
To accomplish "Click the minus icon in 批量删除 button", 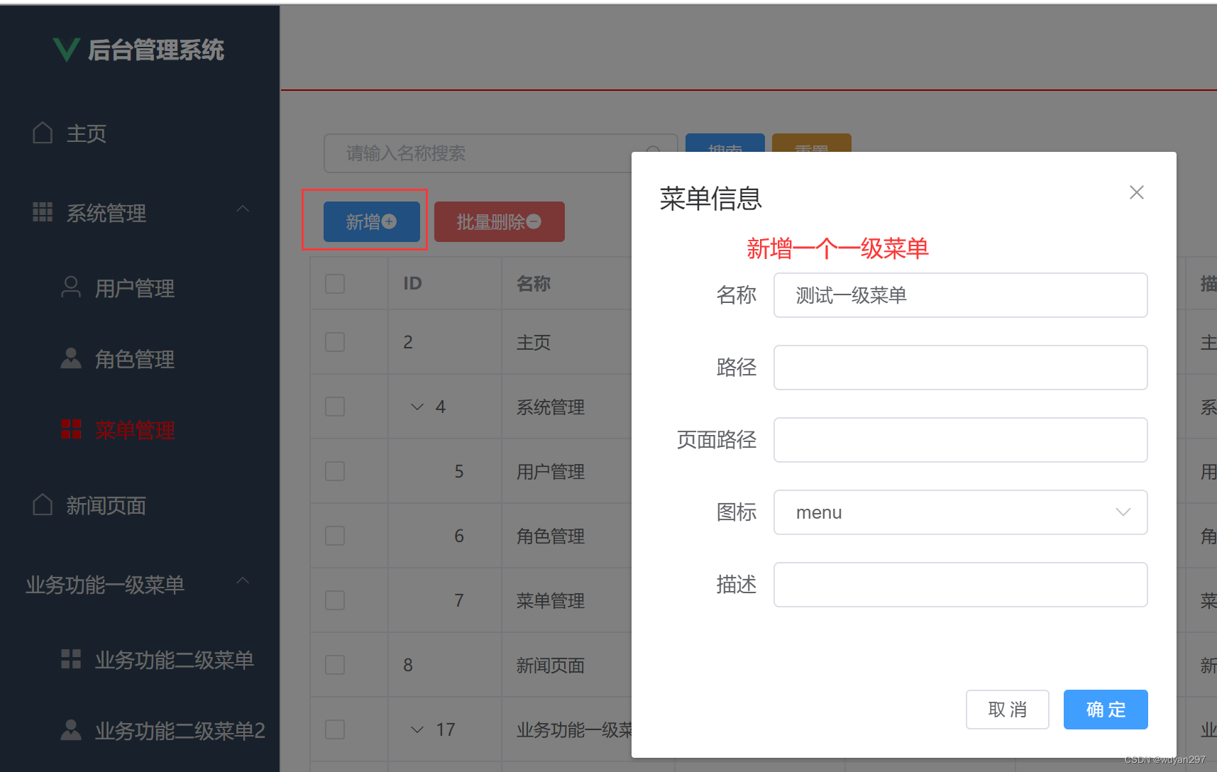I will (534, 222).
